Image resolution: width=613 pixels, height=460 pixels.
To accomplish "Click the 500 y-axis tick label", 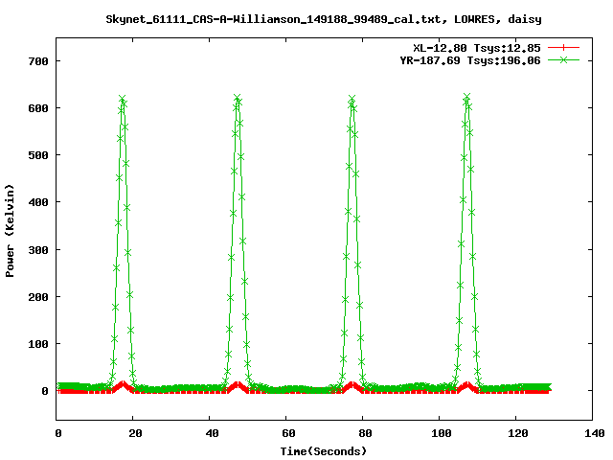I will coord(38,155).
